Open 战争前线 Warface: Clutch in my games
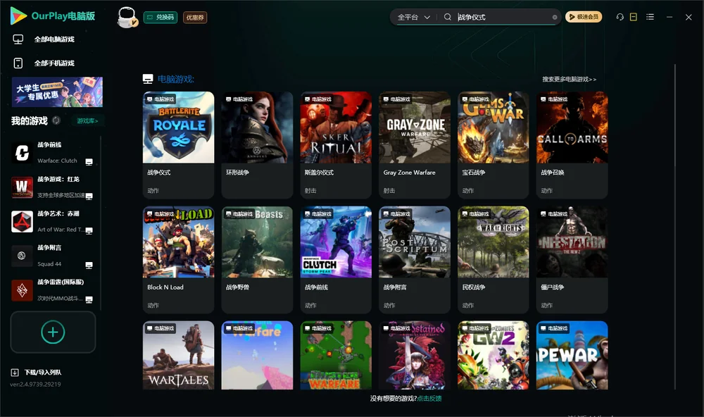 (x=53, y=153)
